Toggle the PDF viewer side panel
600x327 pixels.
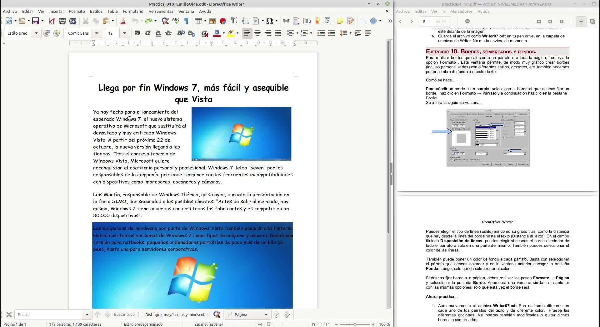[x=592, y=22]
